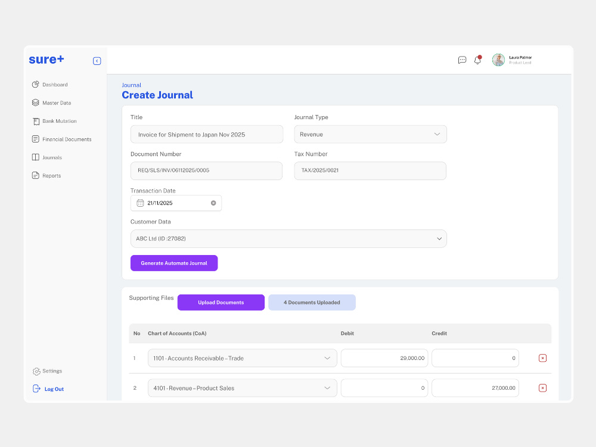
Task: Open Master Data menu item
Action: (57, 103)
